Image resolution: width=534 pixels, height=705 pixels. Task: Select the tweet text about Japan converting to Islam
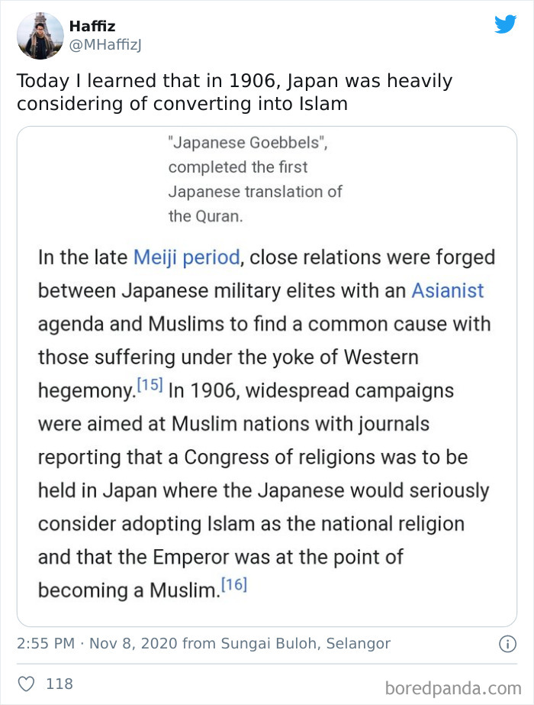click(x=229, y=89)
